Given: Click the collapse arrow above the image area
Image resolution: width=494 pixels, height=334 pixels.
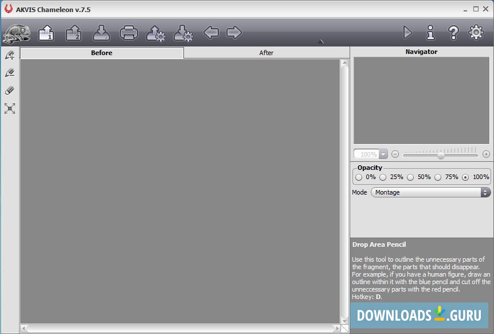Looking at the screenshot, I should (x=322, y=41).
